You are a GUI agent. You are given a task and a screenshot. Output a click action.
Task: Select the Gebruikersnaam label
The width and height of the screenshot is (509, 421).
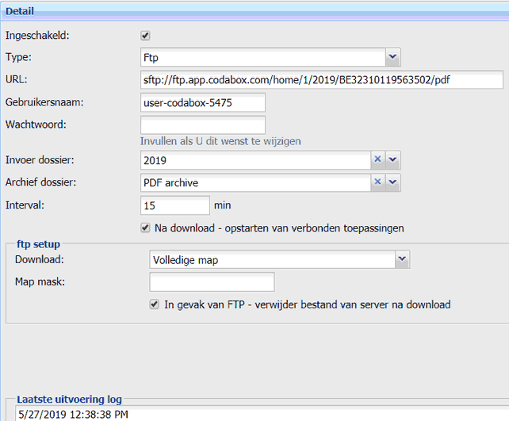(44, 102)
